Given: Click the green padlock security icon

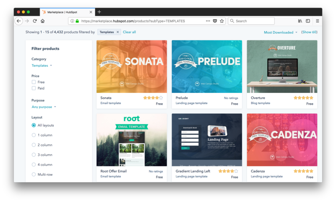Looking at the screenshot, I should pyautogui.click(x=77, y=21).
